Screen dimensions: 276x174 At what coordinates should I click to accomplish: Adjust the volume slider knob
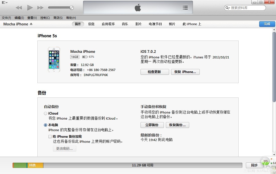click(x=72, y=8)
